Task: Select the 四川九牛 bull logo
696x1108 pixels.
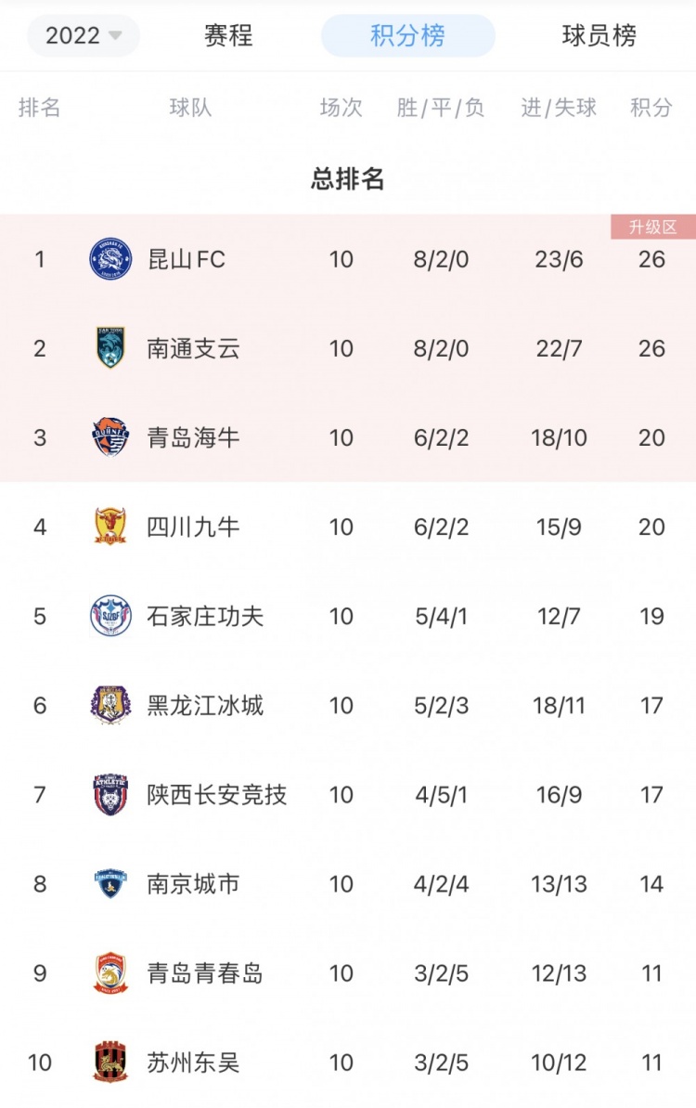Action: coord(110,527)
